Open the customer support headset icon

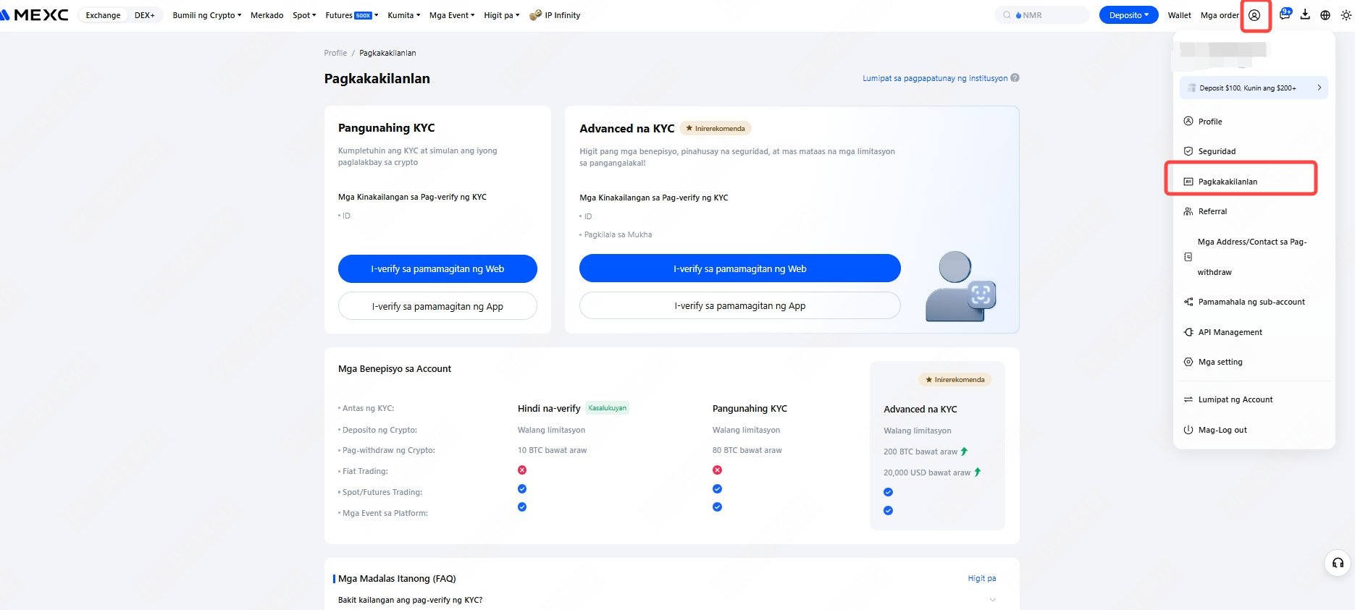1338,563
